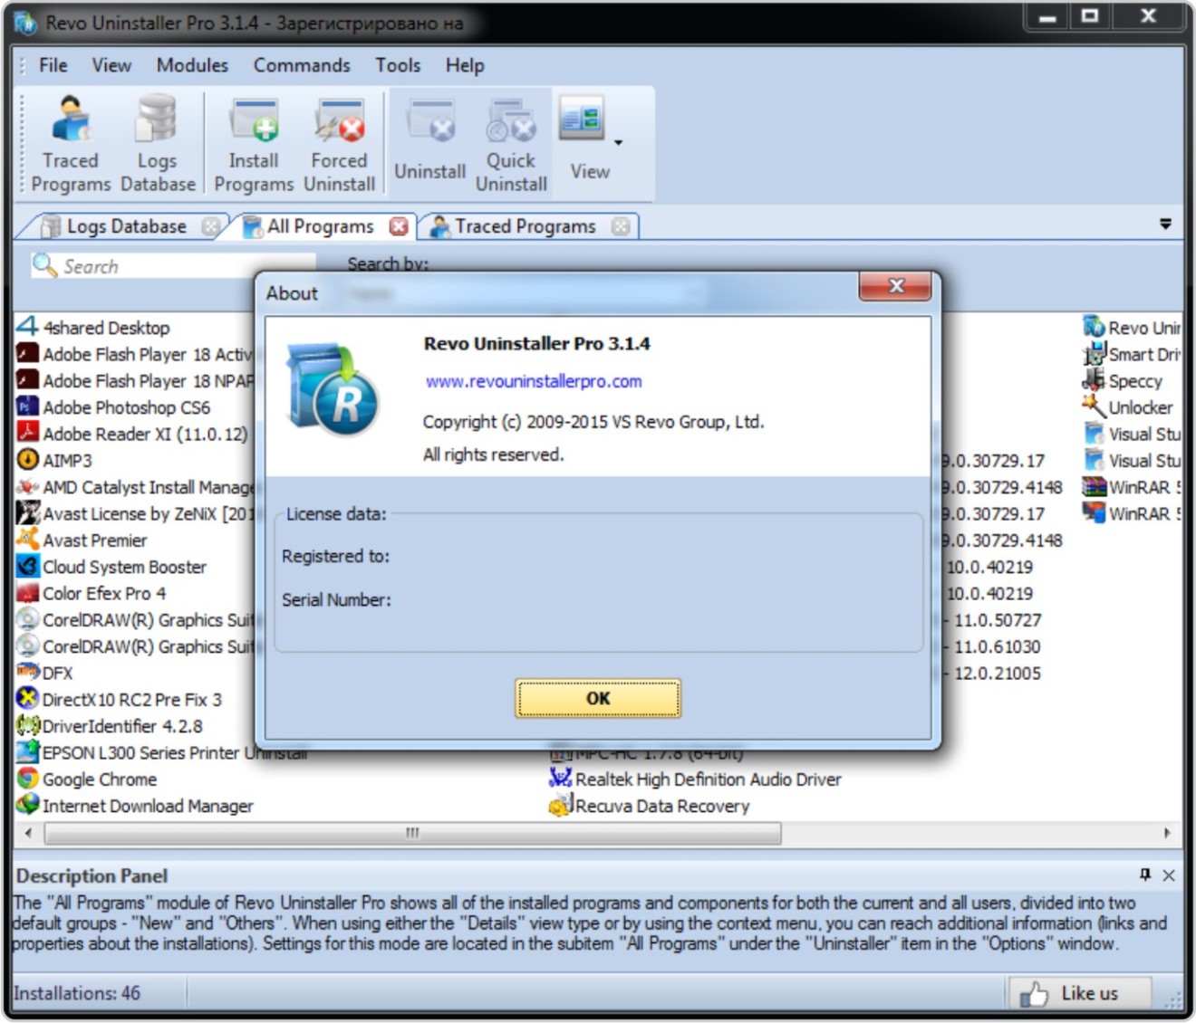Close the About dialog with X
The image size is (1196, 1023).
click(x=895, y=286)
